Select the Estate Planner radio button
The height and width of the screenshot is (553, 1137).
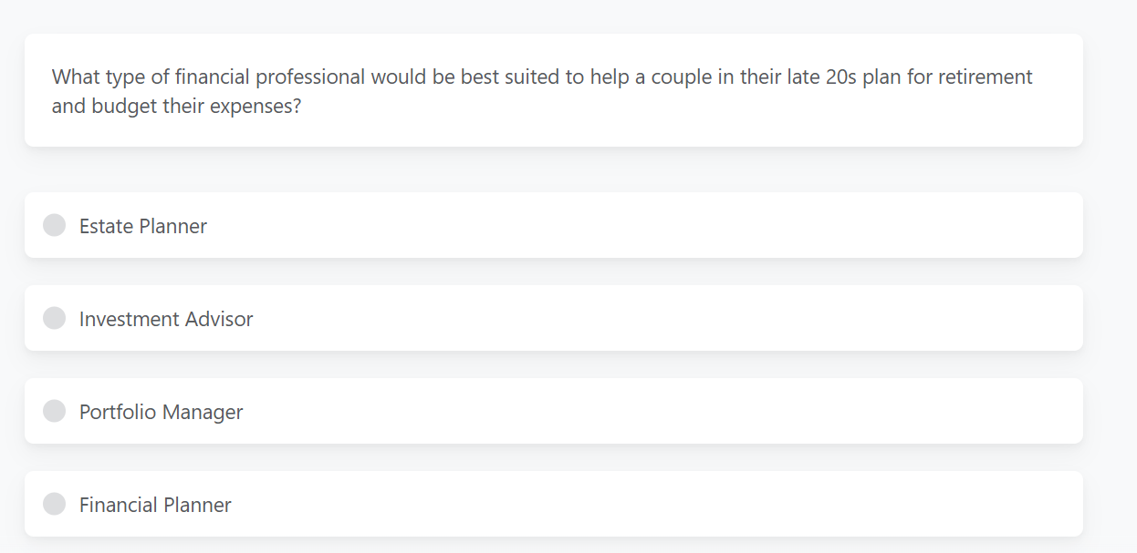(x=54, y=225)
